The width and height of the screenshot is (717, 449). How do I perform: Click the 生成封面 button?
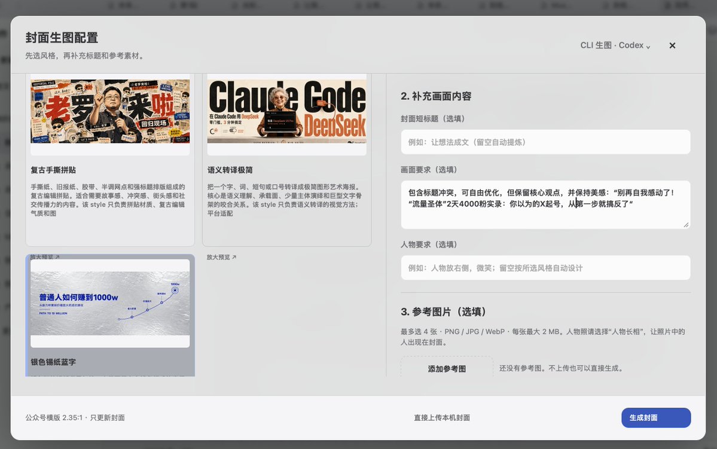click(x=656, y=417)
